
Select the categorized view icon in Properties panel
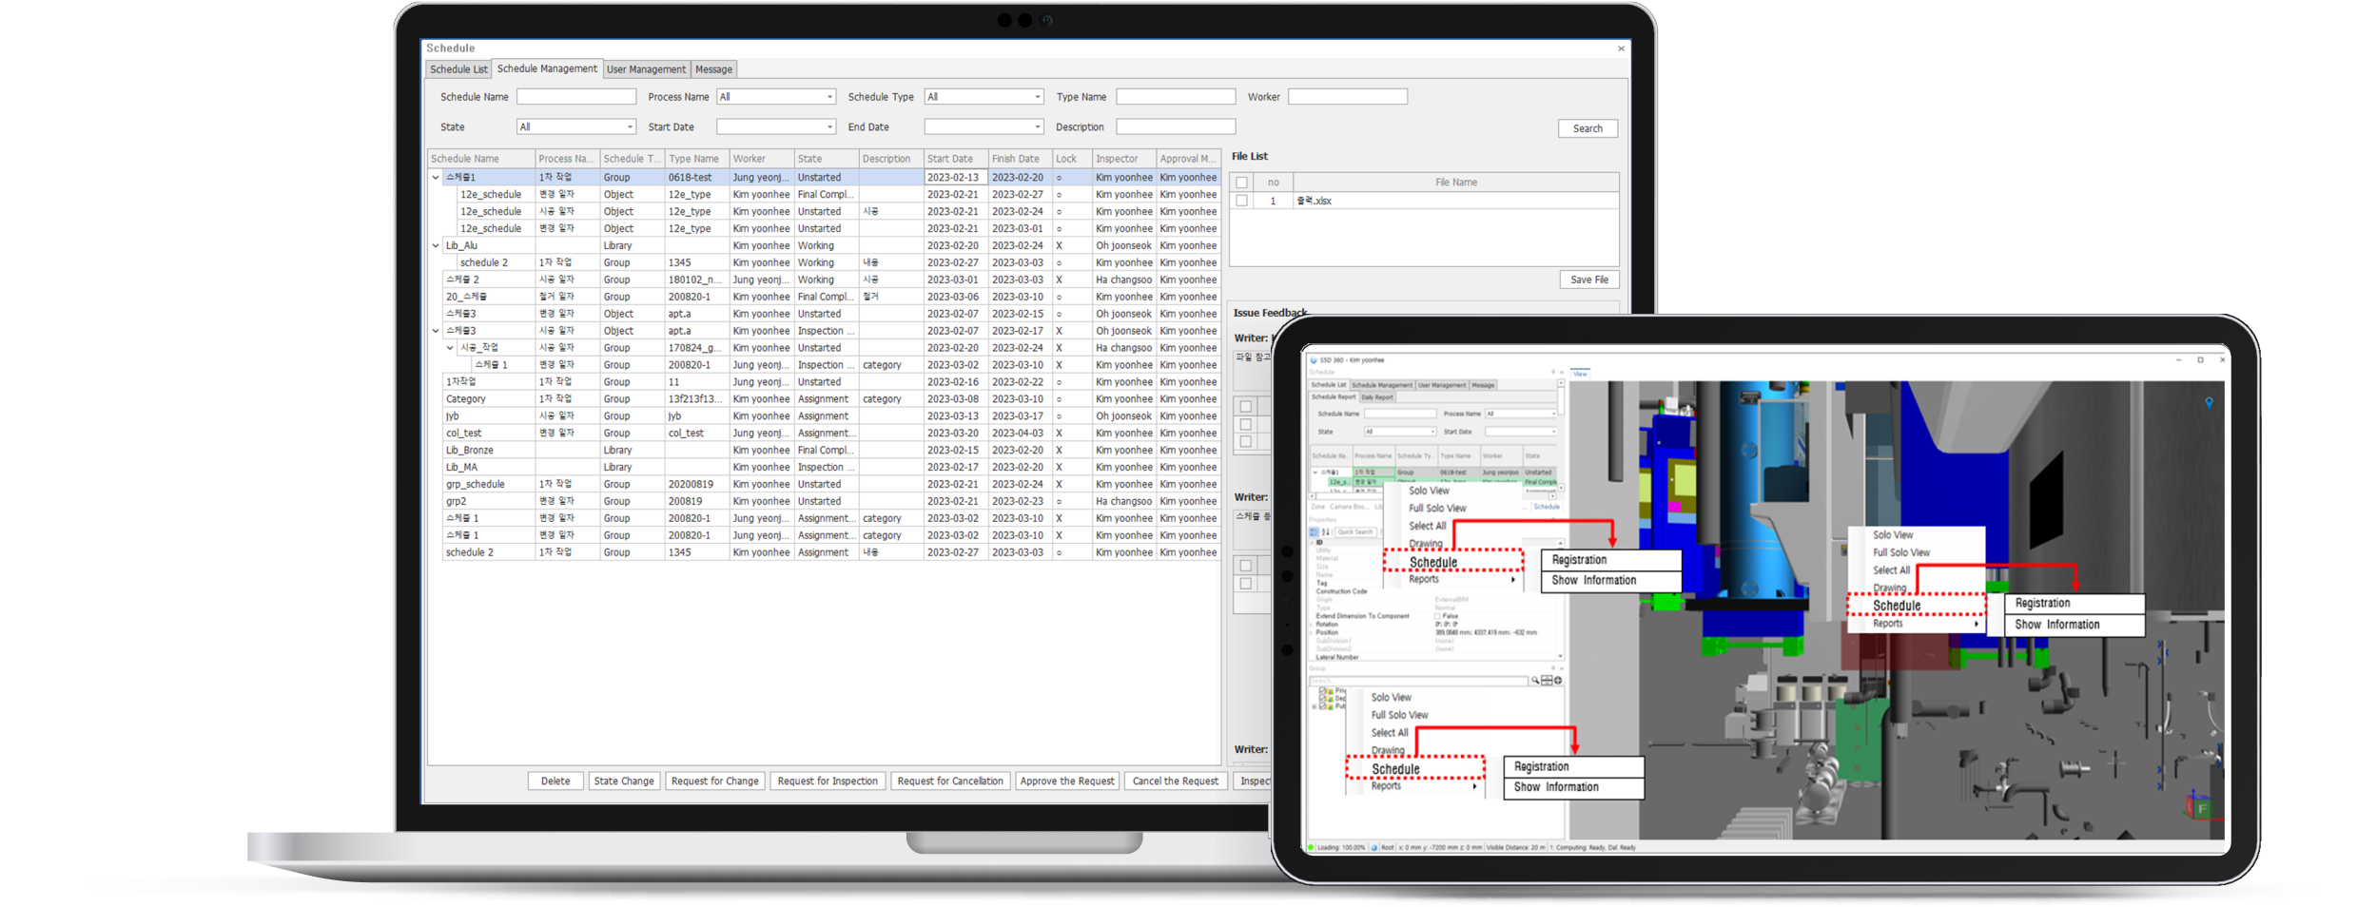pos(1315,532)
